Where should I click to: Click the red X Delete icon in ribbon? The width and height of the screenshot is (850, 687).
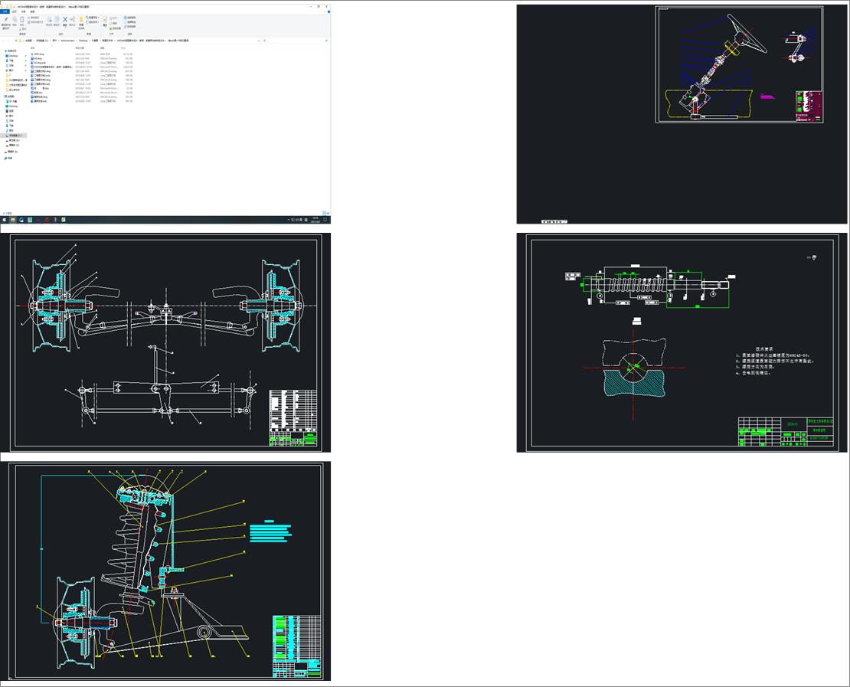(x=65, y=19)
